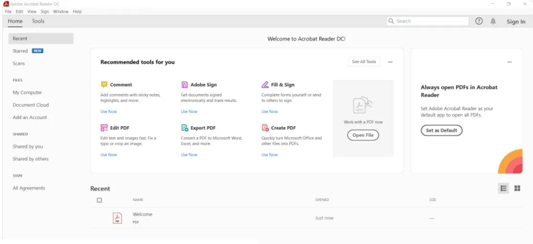Switch to the Tools tab
The image size is (533, 244).
point(38,21)
